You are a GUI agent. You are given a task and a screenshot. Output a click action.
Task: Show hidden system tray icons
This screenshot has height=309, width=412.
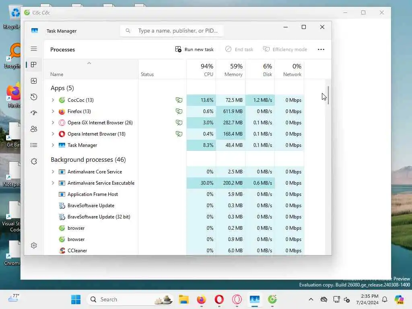(x=311, y=299)
